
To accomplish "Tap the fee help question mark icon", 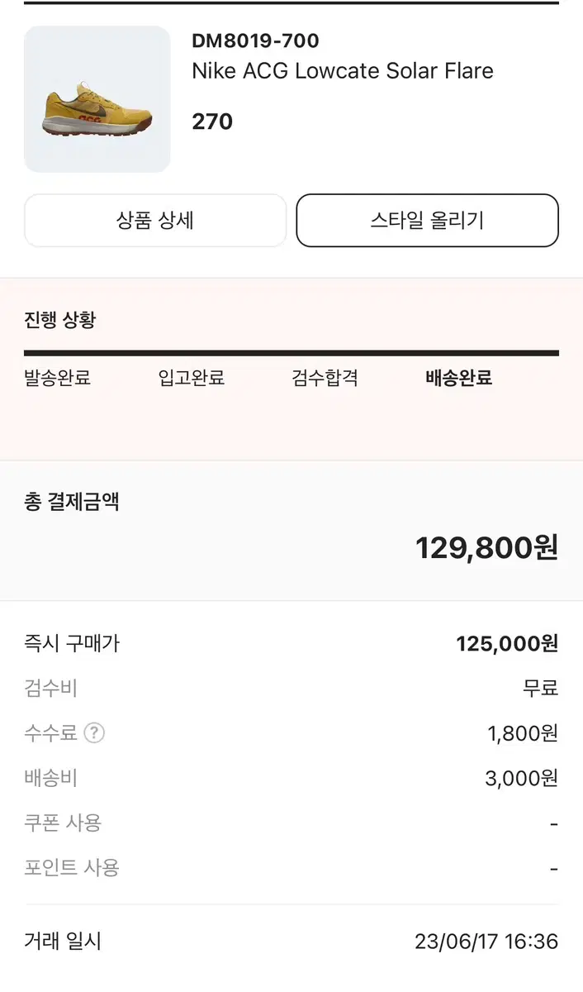I will (x=94, y=733).
